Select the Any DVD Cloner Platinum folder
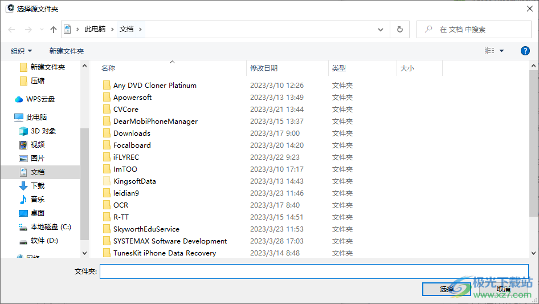This screenshot has height=304, width=539. (x=154, y=86)
